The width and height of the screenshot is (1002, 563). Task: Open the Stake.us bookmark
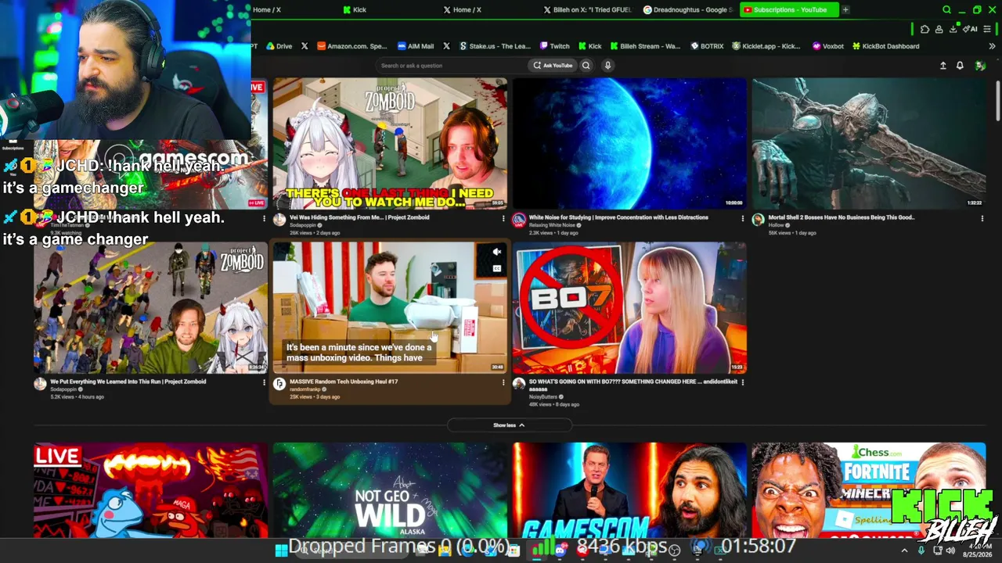[495, 46]
